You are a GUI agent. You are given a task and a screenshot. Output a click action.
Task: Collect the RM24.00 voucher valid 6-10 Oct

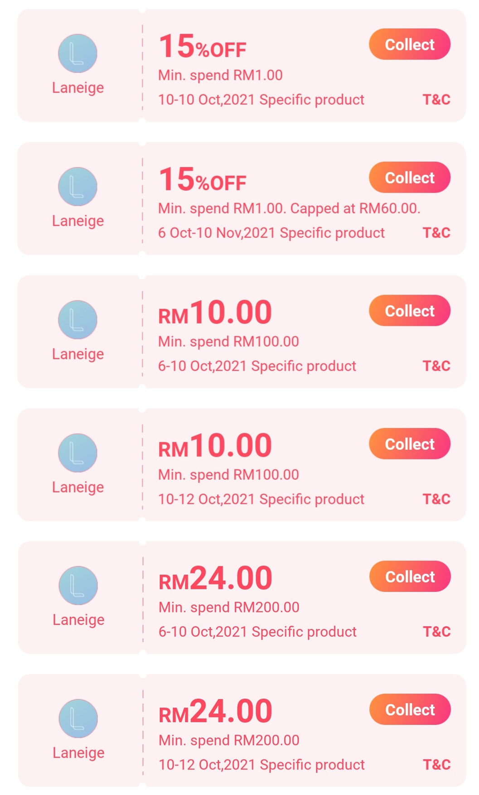410,577
